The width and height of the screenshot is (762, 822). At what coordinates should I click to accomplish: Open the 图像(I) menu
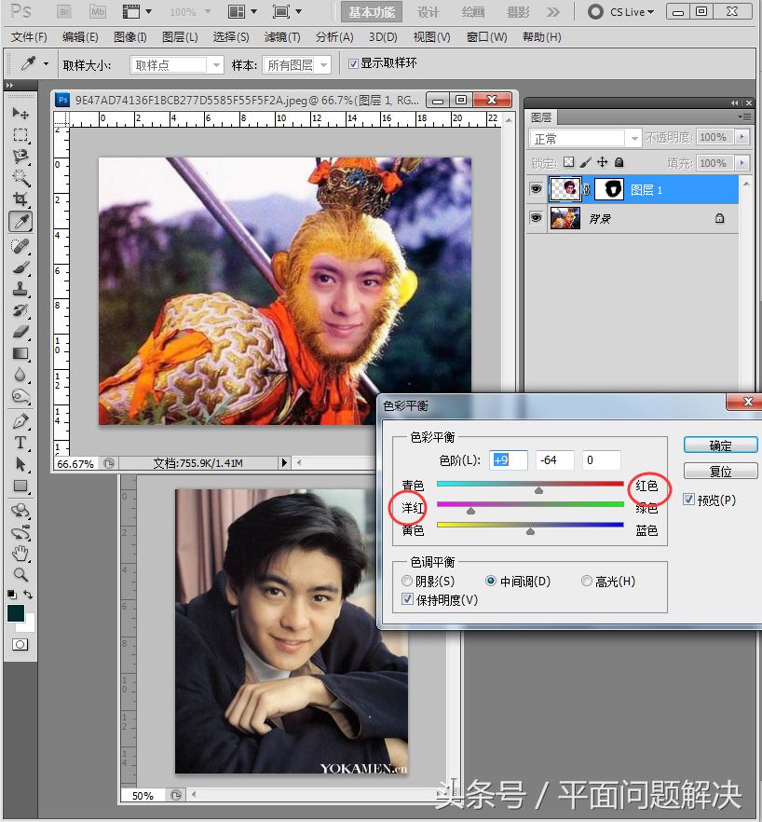(x=129, y=37)
